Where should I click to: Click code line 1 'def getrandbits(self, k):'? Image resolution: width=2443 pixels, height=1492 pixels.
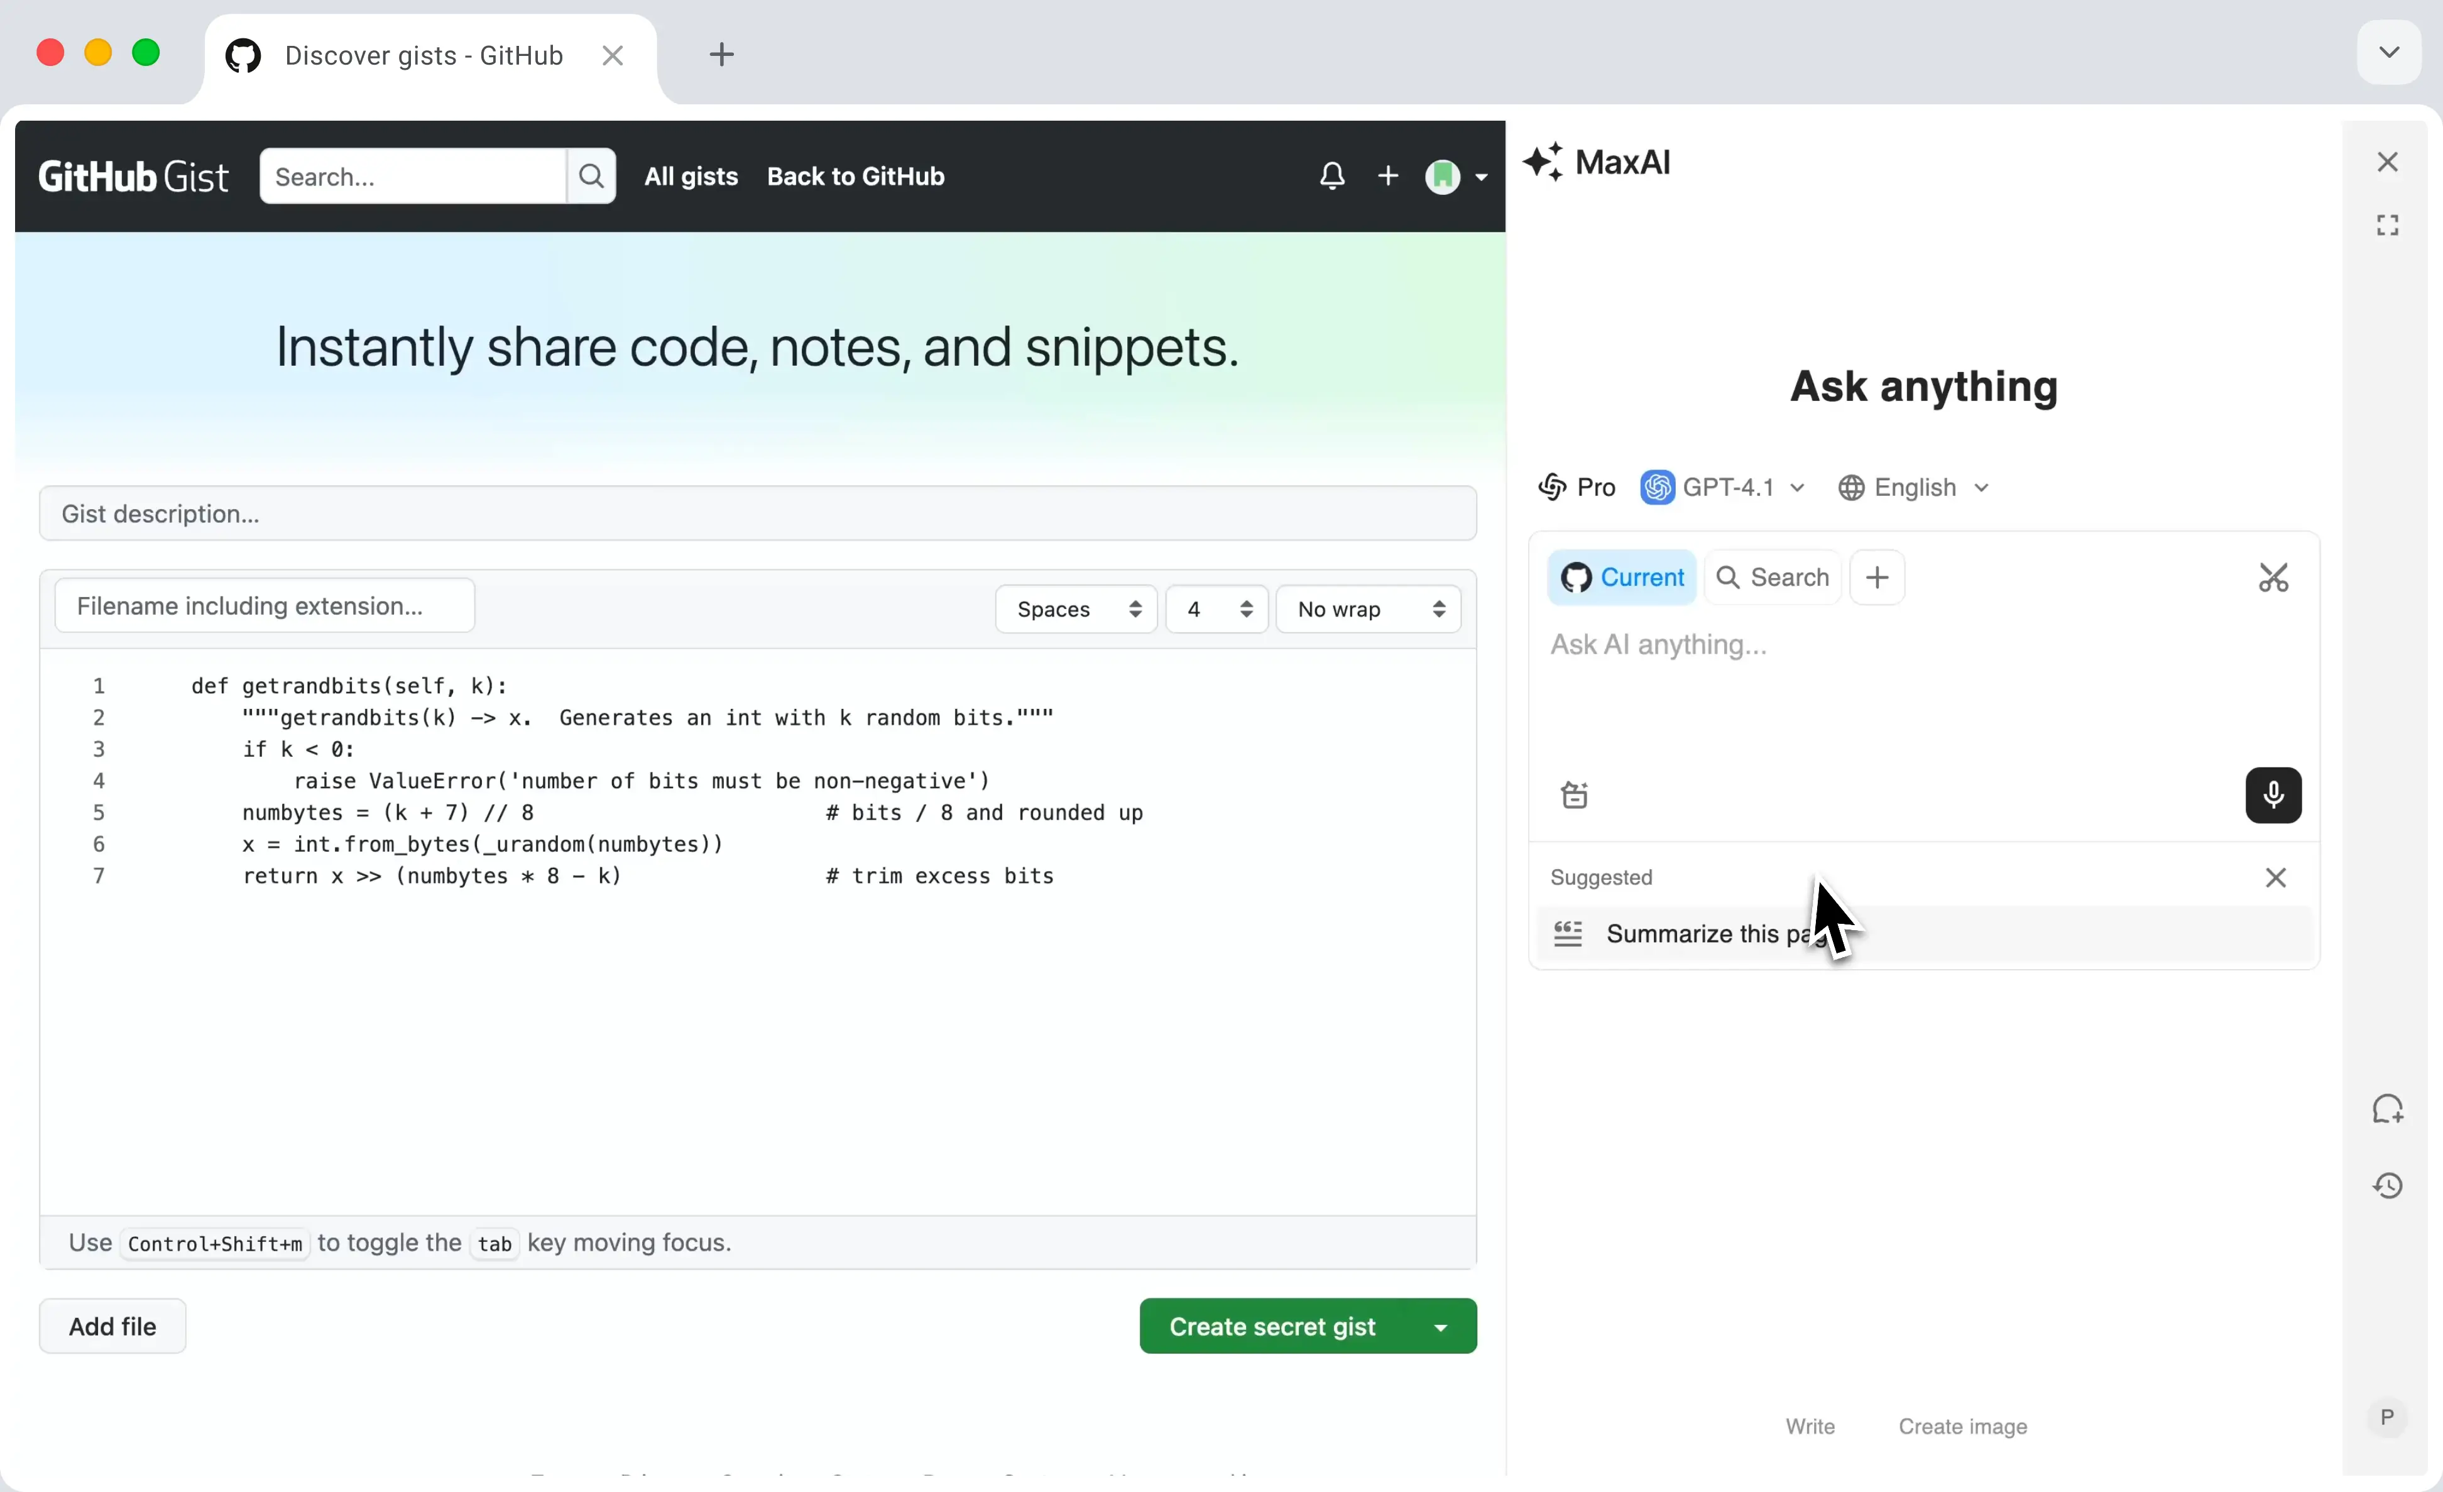349,686
